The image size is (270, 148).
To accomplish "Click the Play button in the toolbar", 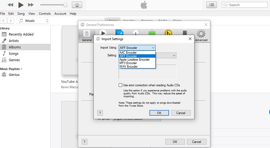I will 21,5.
